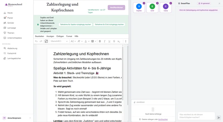
Task: Apply the background highlight color swatch
Action: (93, 41)
